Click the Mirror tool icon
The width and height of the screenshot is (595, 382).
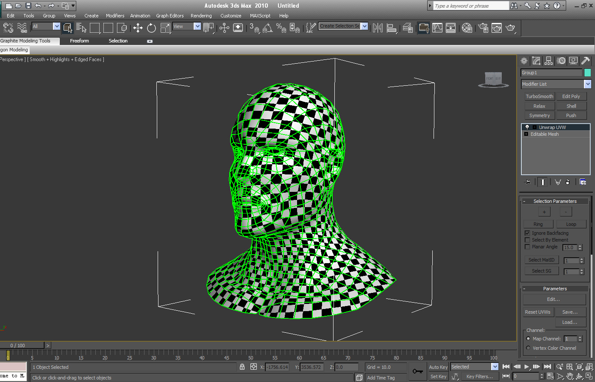click(378, 28)
